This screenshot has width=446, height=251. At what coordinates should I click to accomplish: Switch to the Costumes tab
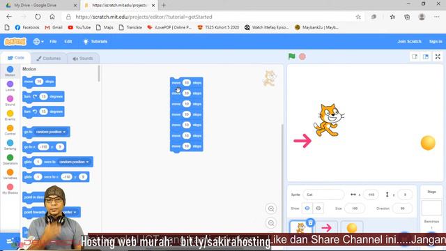tap(49, 59)
